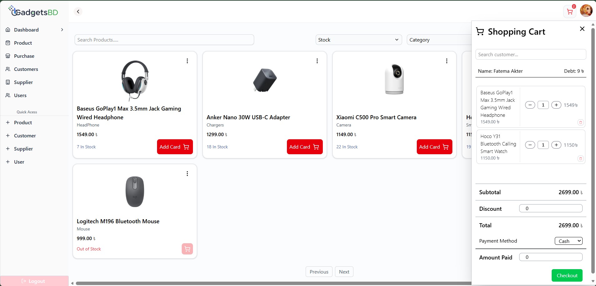The height and width of the screenshot is (286, 596).
Task: Open Payment Method dropdown showing Cash
Action: click(x=569, y=241)
